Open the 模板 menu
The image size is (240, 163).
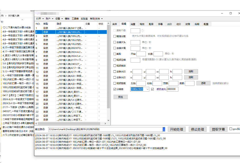pos(67,19)
